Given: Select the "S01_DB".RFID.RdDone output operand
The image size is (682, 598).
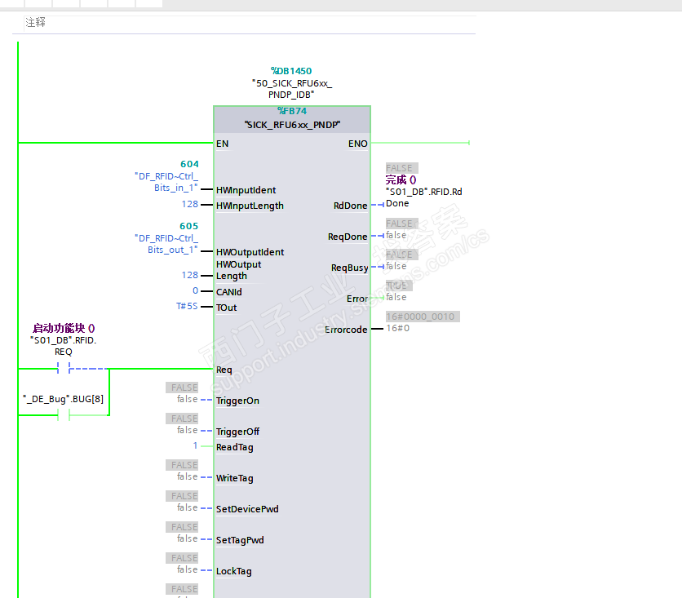Looking at the screenshot, I should click(x=423, y=197).
